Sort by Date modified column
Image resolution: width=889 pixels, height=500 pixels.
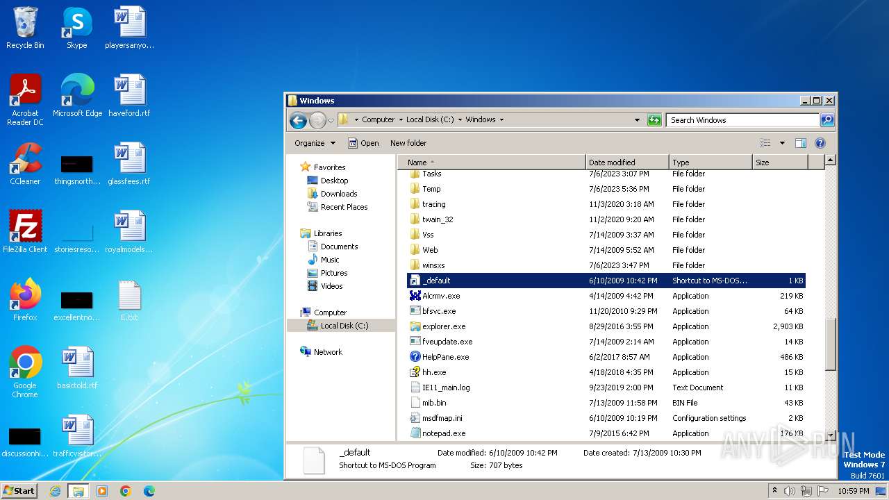click(628, 162)
